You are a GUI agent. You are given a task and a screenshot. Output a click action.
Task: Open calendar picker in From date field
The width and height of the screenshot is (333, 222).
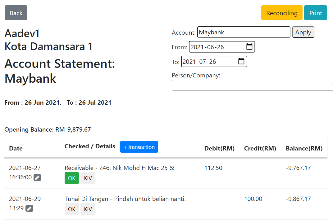point(249,46)
